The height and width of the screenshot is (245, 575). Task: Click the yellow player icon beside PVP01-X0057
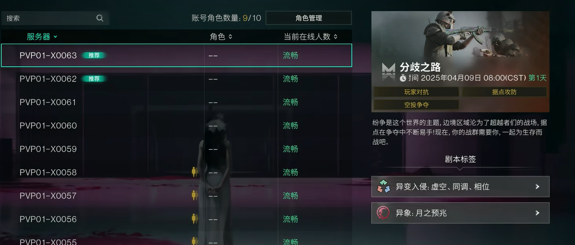point(194,196)
